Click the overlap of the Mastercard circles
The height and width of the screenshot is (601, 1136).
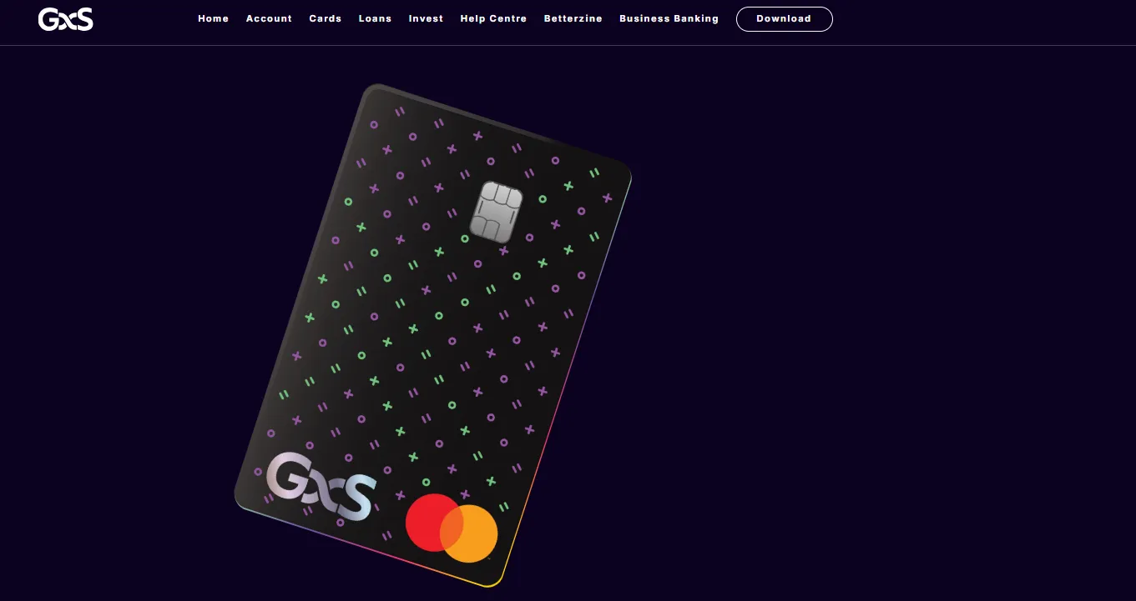click(x=452, y=528)
